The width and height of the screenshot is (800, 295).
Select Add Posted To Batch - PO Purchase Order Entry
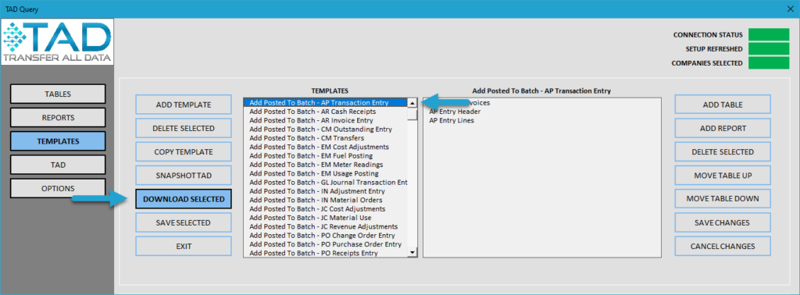[x=326, y=244]
